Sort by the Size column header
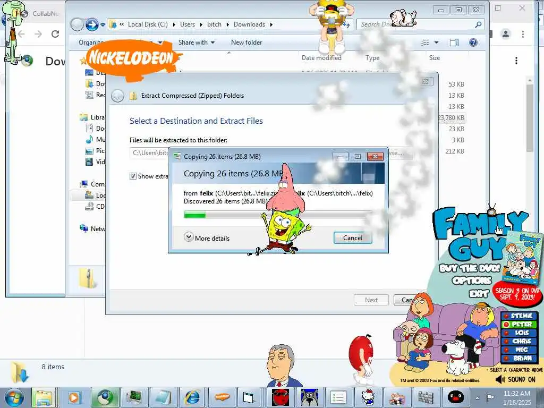The height and width of the screenshot is (408, 544). [x=435, y=58]
